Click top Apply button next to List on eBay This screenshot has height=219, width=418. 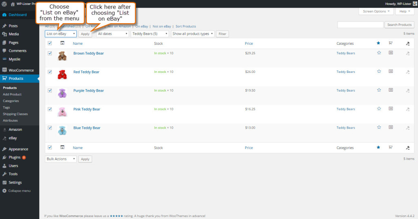pyautogui.click(x=85, y=34)
